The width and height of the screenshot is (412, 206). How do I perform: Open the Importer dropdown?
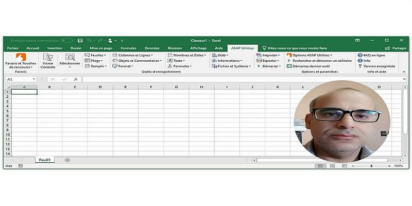[268, 55]
